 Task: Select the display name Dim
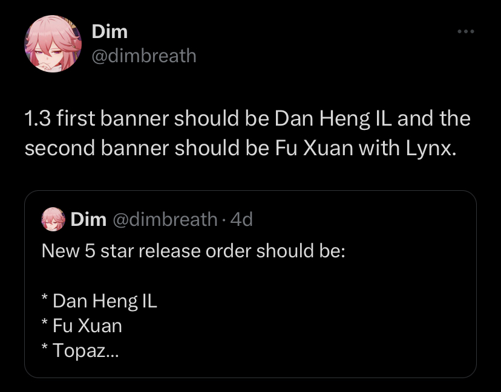pyautogui.click(x=109, y=31)
